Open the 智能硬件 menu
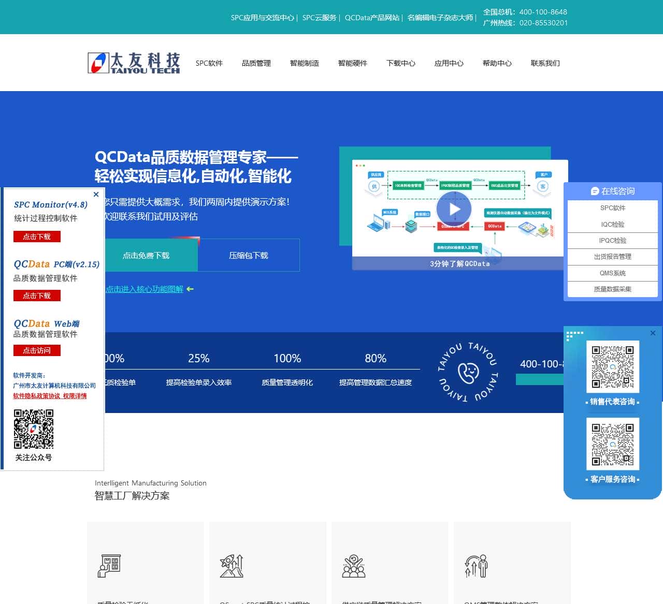This screenshot has height=604, width=663. point(353,63)
